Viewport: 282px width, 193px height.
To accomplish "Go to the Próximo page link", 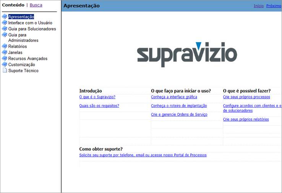I will 274,6.
